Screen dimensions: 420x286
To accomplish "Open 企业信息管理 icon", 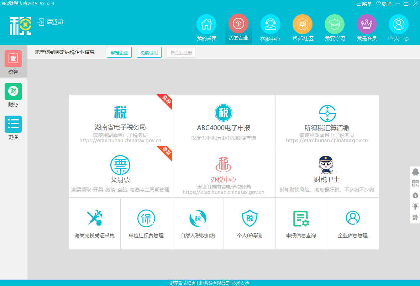I will pyautogui.click(x=352, y=223).
